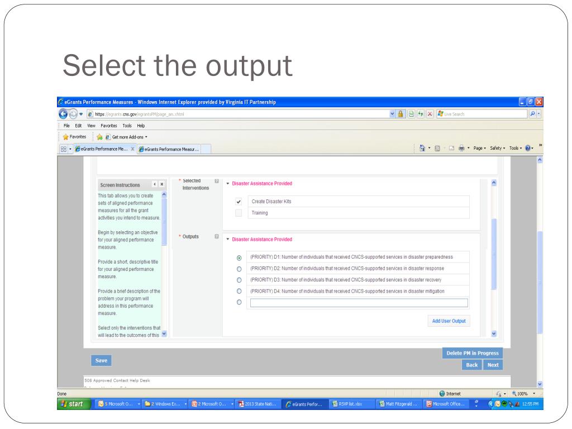Click help icon beside Outputs label

pyautogui.click(x=217, y=236)
